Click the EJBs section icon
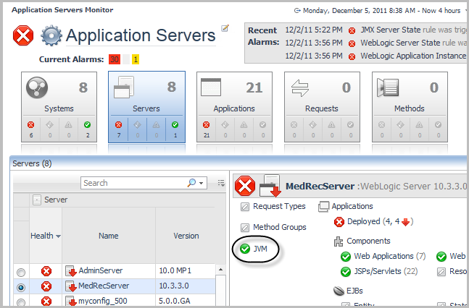This screenshot has width=469, height=308. tap(339, 291)
